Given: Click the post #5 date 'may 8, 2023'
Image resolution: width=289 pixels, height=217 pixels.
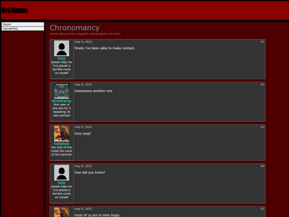Looking at the screenshot, I should click(x=83, y=209).
